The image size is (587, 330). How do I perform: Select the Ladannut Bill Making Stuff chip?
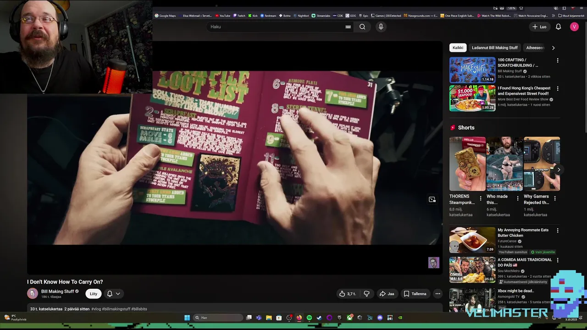pyautogui.click(x=494, y=48)
